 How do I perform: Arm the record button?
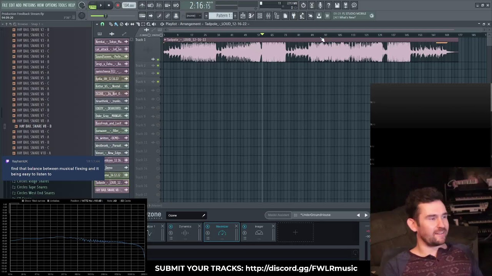(118, 5)
